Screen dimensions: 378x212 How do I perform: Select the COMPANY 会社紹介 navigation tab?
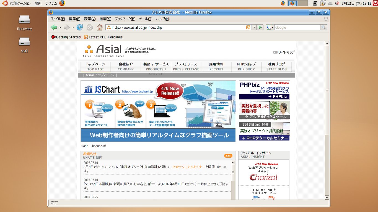point(126,67)
